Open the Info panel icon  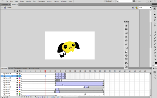click(126, 55)
